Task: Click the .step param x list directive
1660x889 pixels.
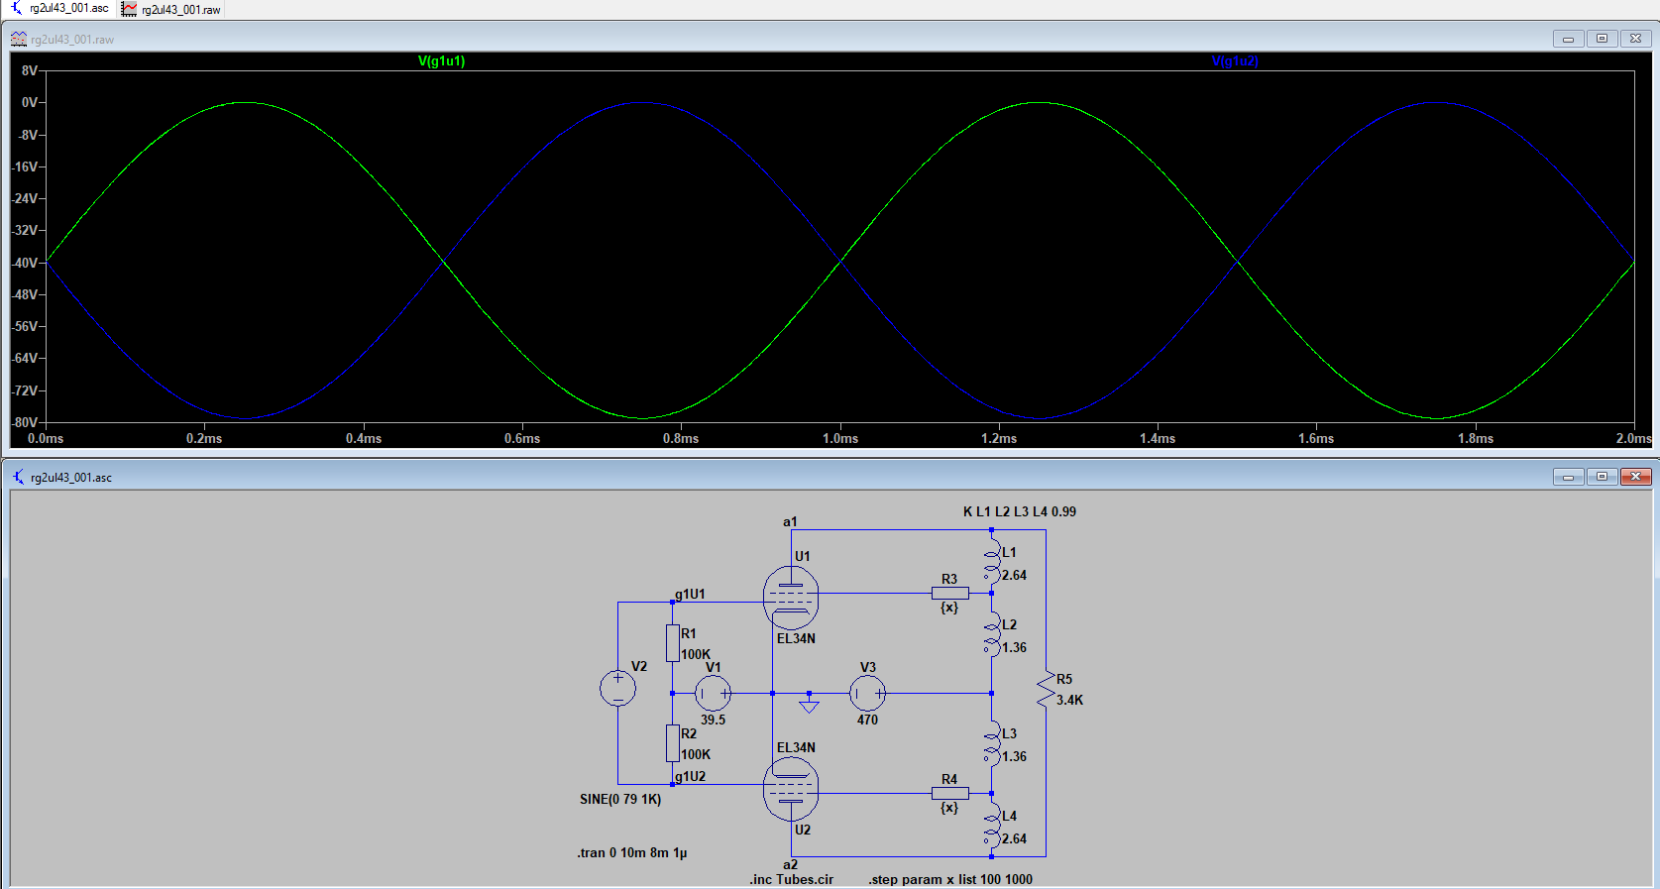Action: (950, 880)
